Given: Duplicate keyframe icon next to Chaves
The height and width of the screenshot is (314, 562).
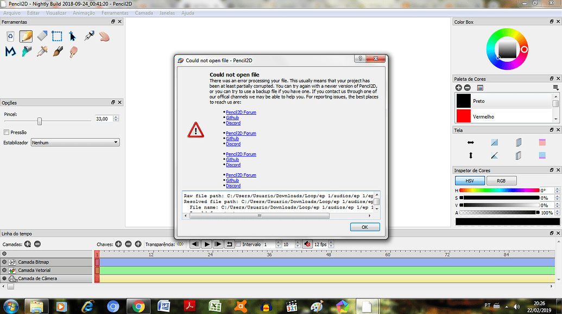Looking at the screenshot, I should pyautogui.click(x=138, y=244).
